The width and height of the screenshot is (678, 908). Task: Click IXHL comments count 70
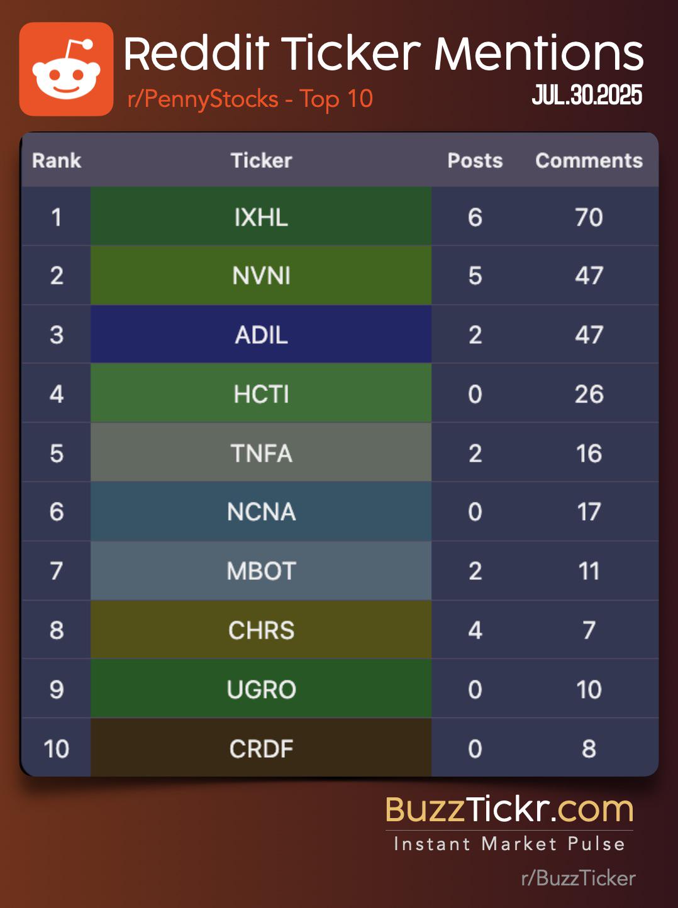(589, 217)
